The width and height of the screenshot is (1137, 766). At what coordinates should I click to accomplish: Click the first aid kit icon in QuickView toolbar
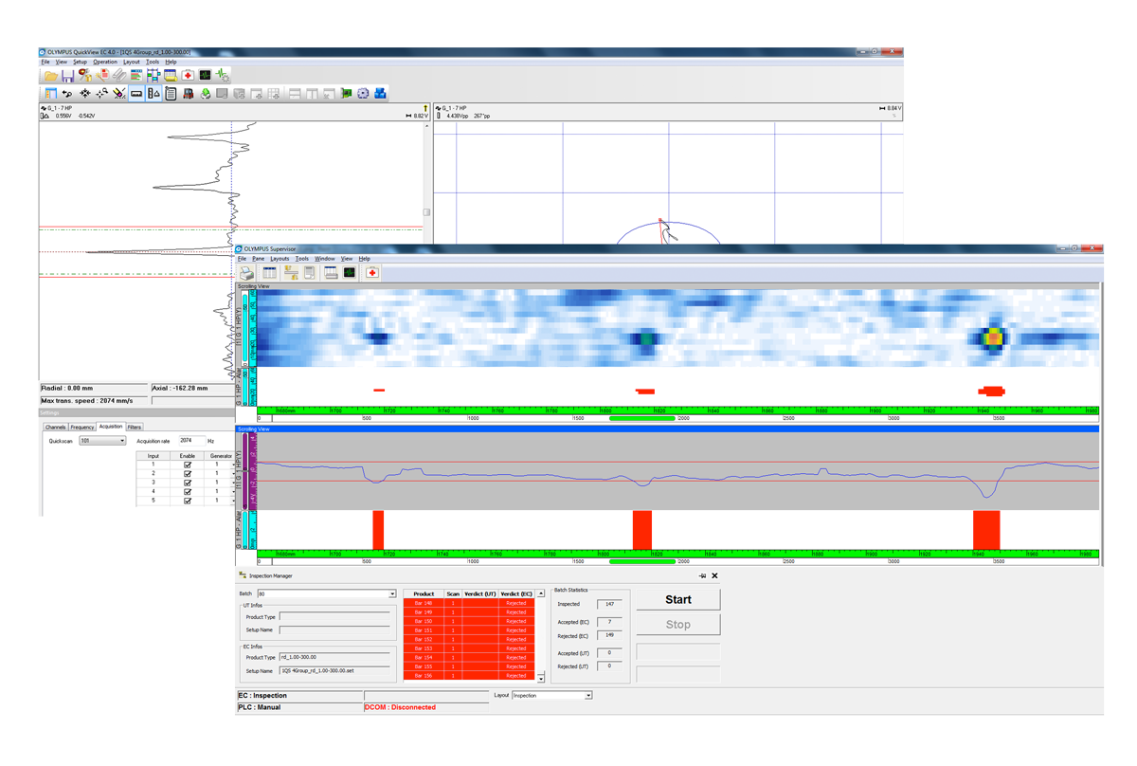[188, 76]
